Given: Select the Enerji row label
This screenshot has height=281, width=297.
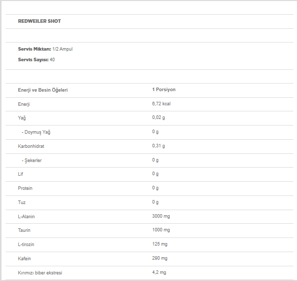Looking at the screenshot, I should pos(24,104).
